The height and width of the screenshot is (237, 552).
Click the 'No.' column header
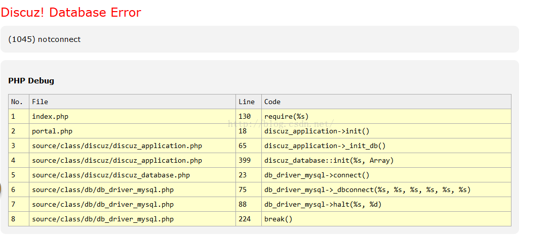(19, 102)
